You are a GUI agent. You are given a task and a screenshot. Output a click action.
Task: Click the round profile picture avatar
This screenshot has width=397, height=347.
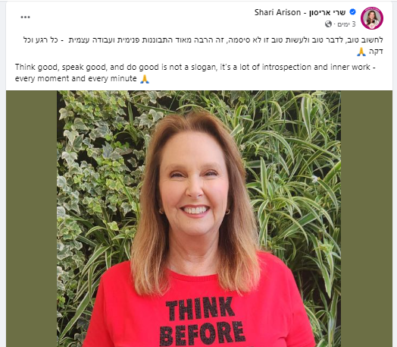372,18
